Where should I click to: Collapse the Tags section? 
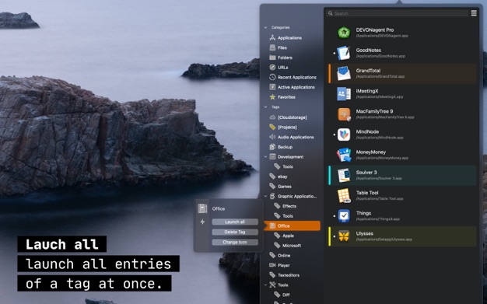pos(265,107)
